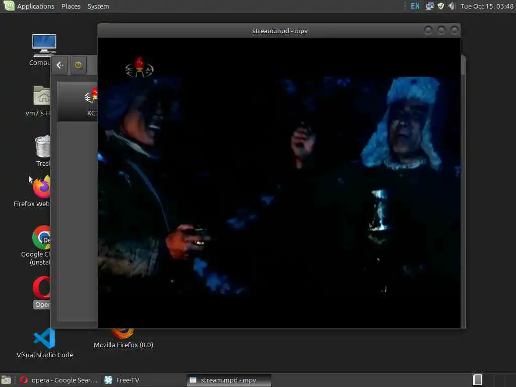Screen dimensions: 516x387
Task: Open the Places menu
Action: pyautogui.click(x=71, y=6)
